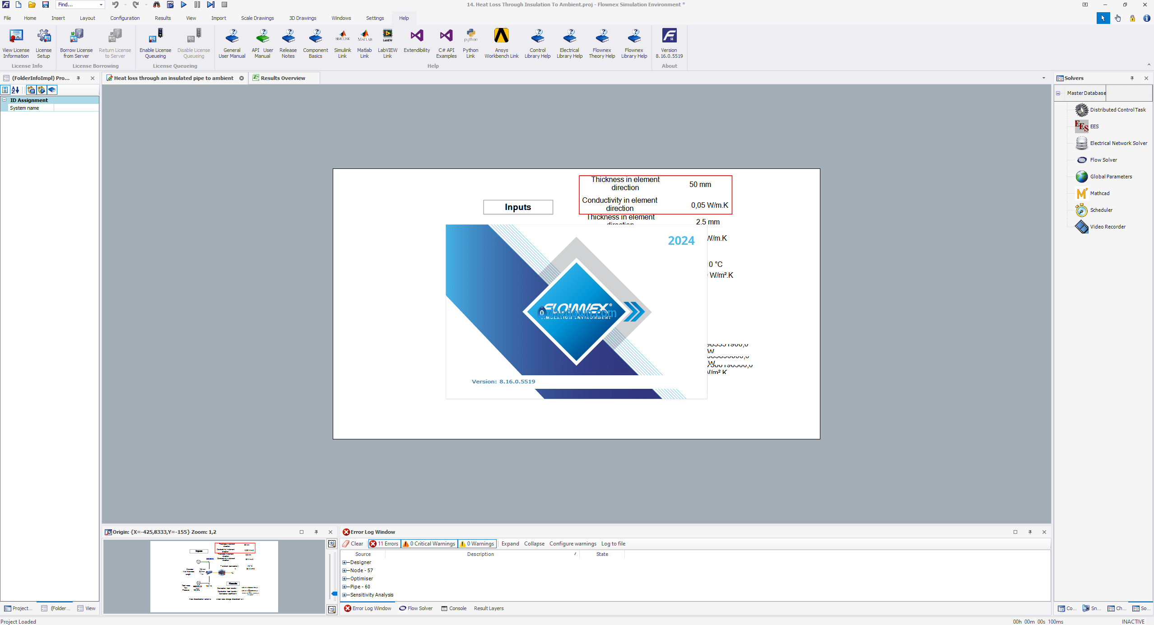Image resolution: width=1154 pixels, height=625 pixels.
Task: Expand the Sensitivity Analysis error entry
Action: click(x=344, y=595)
